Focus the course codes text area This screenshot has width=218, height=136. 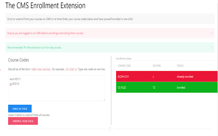click(x=57, y=88)
